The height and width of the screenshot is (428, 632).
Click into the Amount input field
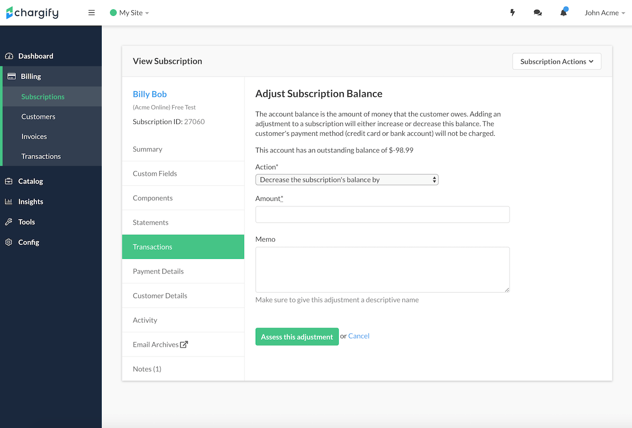coord(382,215)
